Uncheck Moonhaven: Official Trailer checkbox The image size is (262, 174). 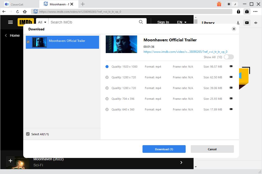(28, 42)
